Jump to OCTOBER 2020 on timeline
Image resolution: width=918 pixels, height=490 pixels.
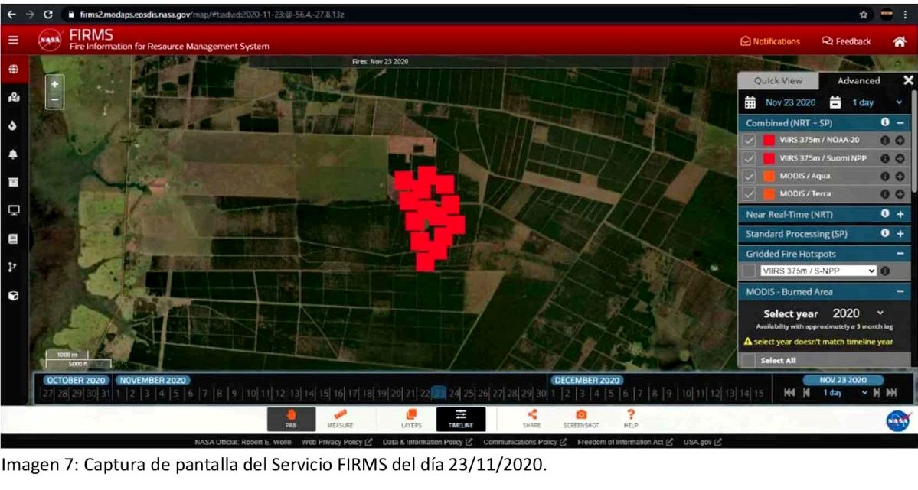pyautogui.click(x=76, y=380)
